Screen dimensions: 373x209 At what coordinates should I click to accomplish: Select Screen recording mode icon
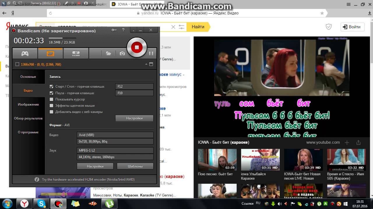pos(50,53)
